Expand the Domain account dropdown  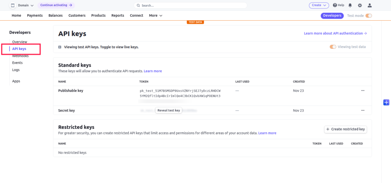[26, 5]
